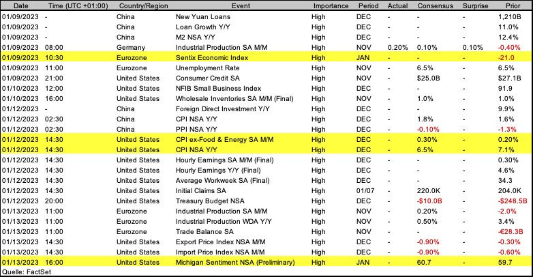The width and height of the screenshot is (533, 277).
Task: Click the 59.7 prior value
Action: (505, 263)
